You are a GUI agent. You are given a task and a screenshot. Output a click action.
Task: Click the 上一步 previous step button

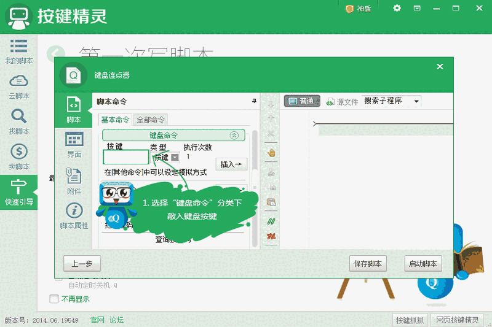tap(82, 264)
